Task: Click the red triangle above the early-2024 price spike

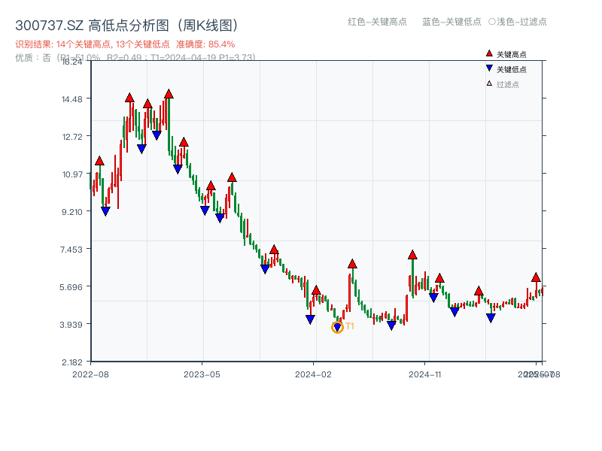Action: click(x=351, y=264)
